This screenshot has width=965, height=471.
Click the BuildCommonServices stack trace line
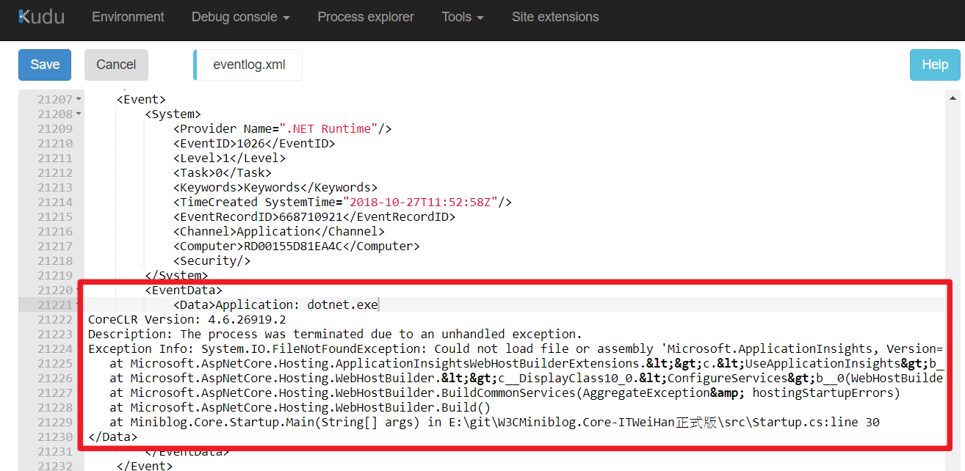[x=505, y=393]
